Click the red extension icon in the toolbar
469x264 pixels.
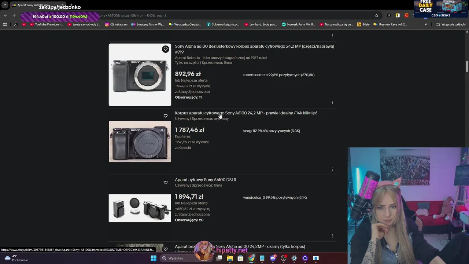[x=406, y=15]
